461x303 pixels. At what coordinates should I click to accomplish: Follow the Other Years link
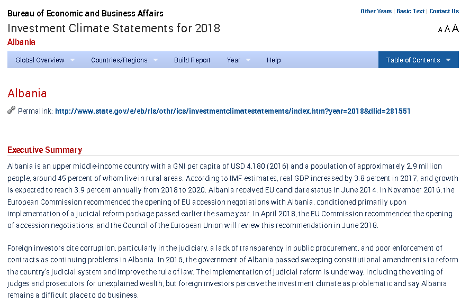tap(376, 11)
